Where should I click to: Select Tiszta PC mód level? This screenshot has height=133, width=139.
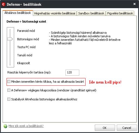tap(26, 47)
